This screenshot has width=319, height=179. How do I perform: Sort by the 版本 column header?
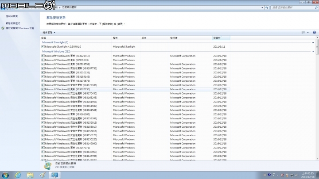[x=155, y=38]
